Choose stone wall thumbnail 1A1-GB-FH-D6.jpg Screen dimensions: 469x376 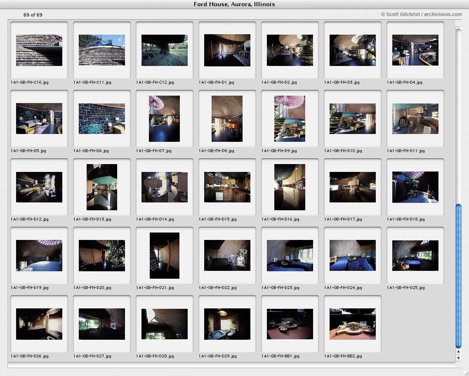102,119
